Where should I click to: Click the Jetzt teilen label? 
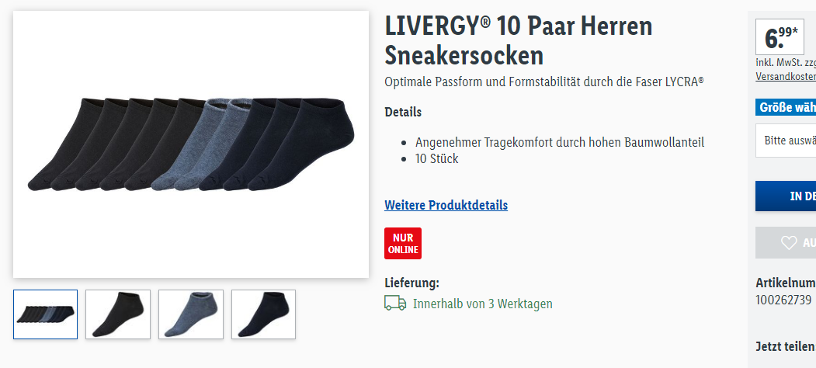[785, 347]
